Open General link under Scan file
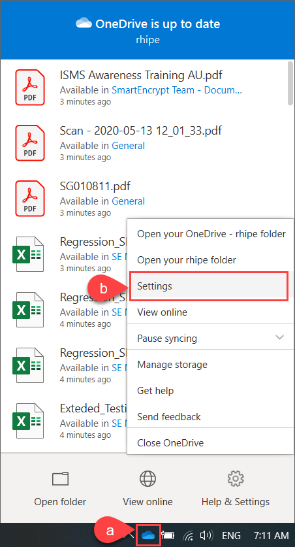This screenshot has width=295, height=547. pyautogui.click(x=128, y=146)
